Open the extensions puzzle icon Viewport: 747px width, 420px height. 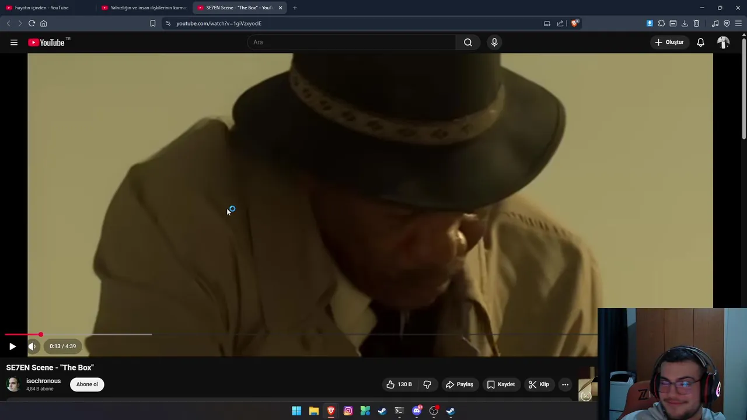coord(661,23)
